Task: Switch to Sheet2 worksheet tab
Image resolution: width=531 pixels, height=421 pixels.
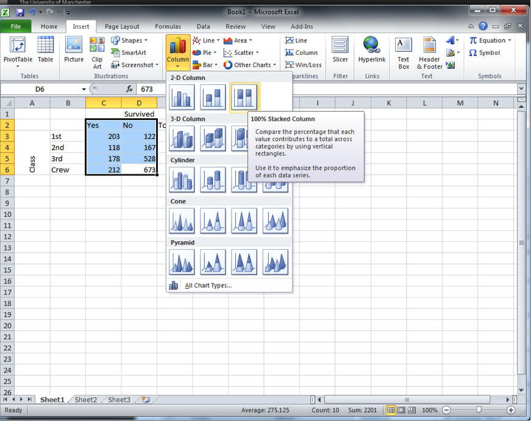Action: pos(85,400)
